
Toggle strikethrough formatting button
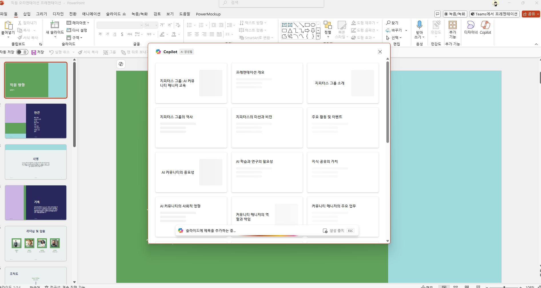click(129, 34)
